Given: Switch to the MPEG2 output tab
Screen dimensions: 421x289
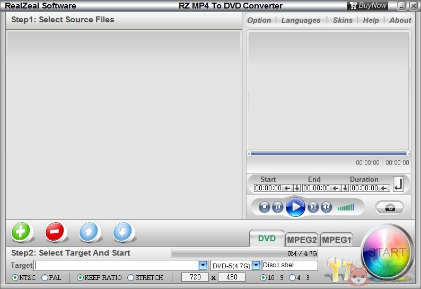Looking at the screenshot, I should tap(302, 240).
